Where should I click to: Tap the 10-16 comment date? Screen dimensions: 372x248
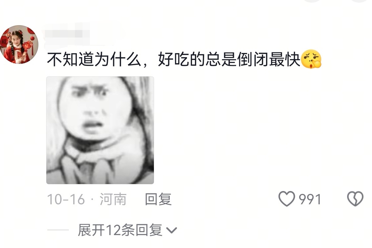[66, 199]
